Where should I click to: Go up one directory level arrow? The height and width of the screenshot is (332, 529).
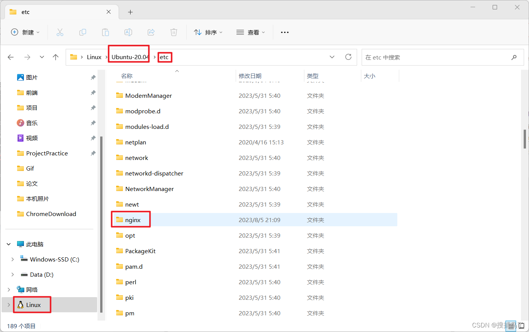(56, 57)
